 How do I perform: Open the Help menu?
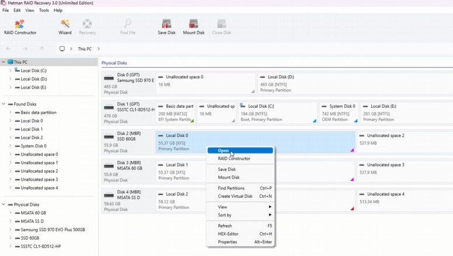(58, 10)
